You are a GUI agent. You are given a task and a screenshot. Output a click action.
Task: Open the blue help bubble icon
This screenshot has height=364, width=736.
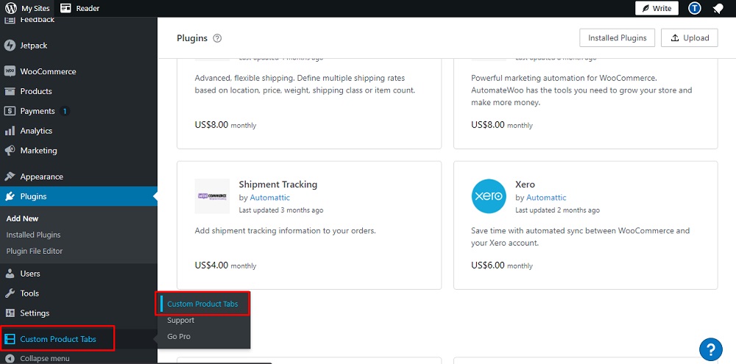click(x=711, y=349)
